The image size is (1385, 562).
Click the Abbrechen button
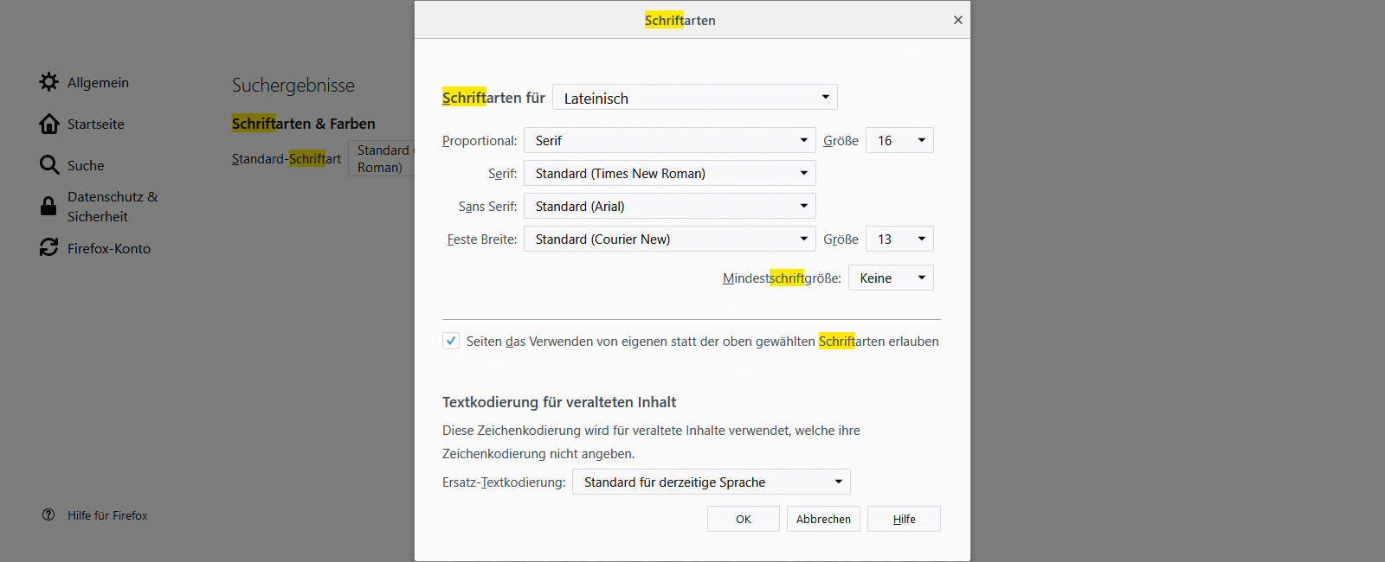pyautogui.click(x=823, y=520)
